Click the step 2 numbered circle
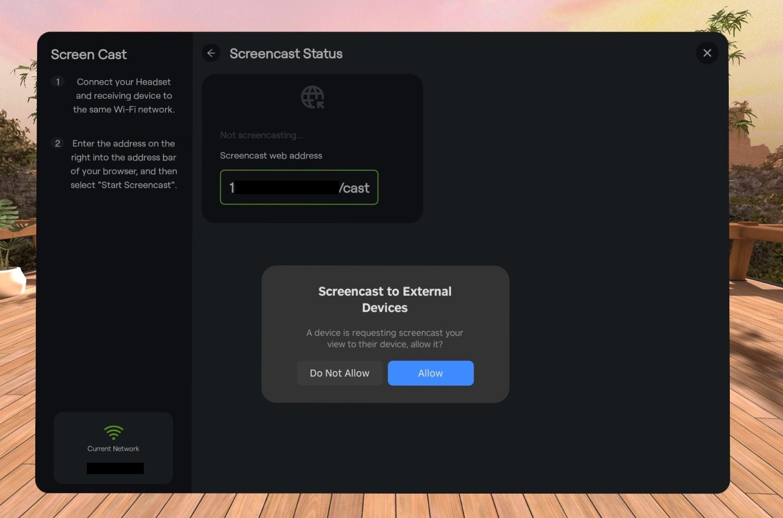 point(58,143)
